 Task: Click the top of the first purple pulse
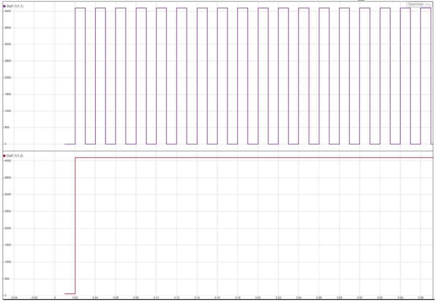(x=80, y=8)
